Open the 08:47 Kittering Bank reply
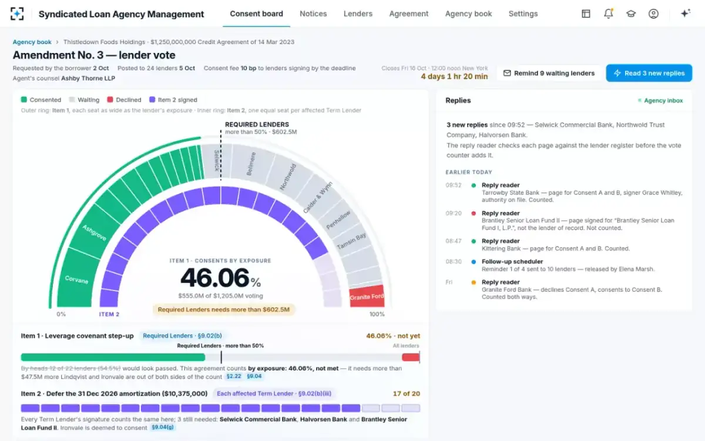The width and height of the screenshot is (705, 441). [563, 245]
